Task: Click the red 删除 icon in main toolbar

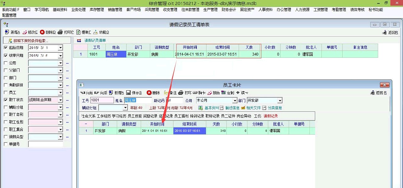Action: point(42,32)
